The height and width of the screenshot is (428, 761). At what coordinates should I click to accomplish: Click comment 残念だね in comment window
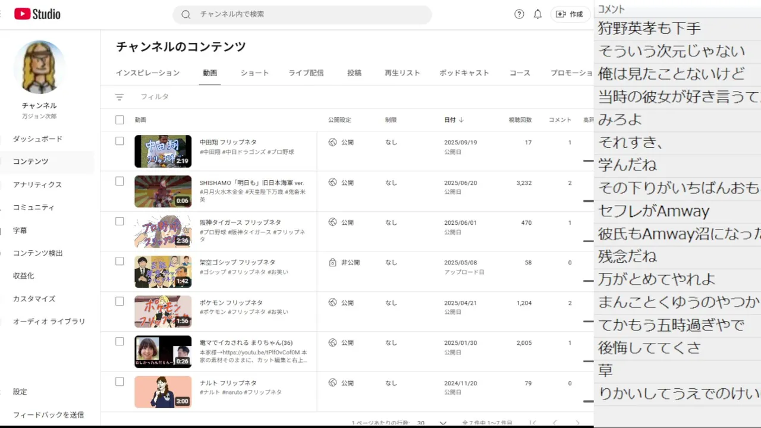(628, 257)
